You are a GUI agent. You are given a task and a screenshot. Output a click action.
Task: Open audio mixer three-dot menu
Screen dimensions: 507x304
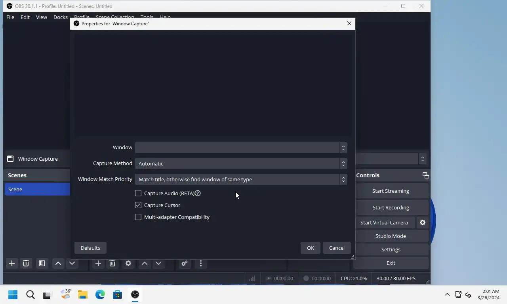(201, 263)
